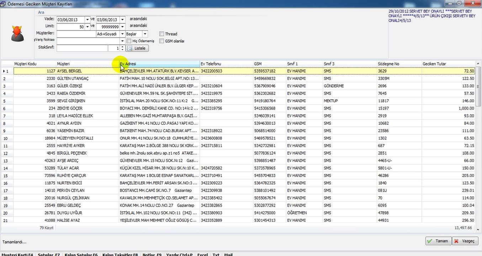Viewport: 482px width, 256px height.
Task: Choose Yazdır.Ctrl+P to print
Action: 180,255
